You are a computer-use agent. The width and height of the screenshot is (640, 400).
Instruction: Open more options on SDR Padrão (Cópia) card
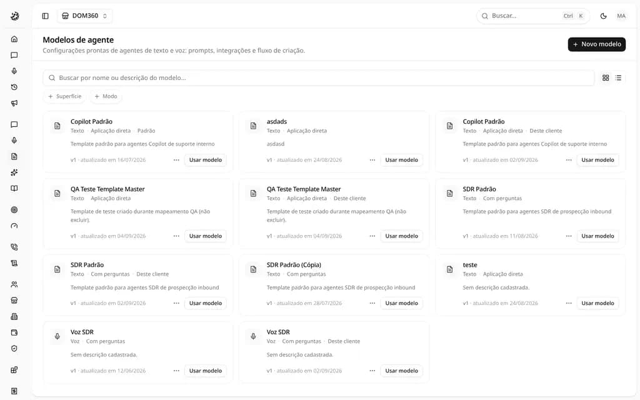(x=372, y=303)
